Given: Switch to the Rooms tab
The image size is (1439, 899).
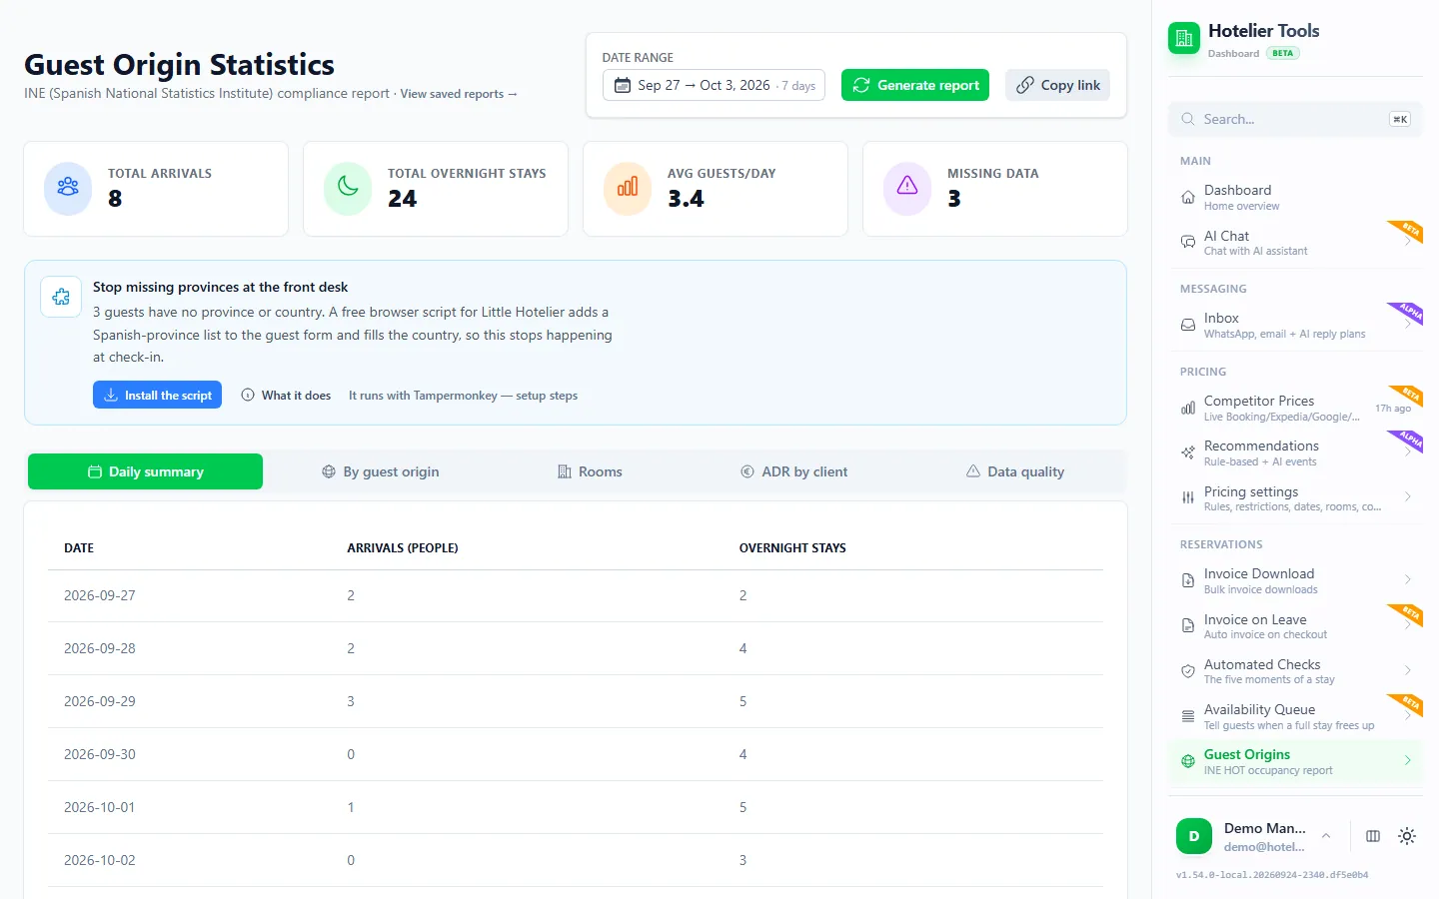Looking at the screenshot, I should [x=590, y=471].
